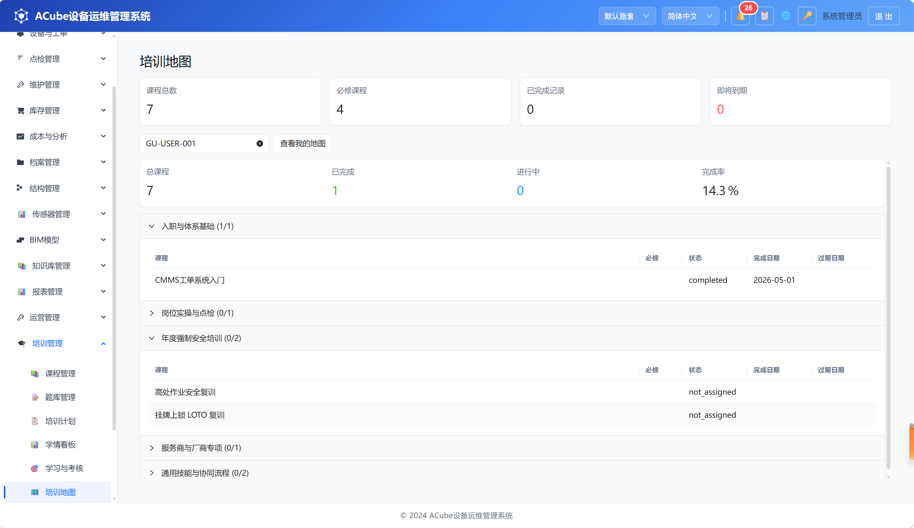The height and width of the screenshot is (528, 914).
Task: Click the 成本与分析 chart icon
Action: [x=20, y=136]
